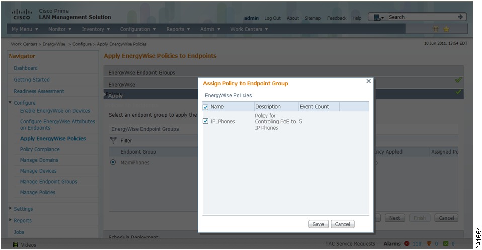Click the search go arrow

pyautogui.click(x=460, y=17)
